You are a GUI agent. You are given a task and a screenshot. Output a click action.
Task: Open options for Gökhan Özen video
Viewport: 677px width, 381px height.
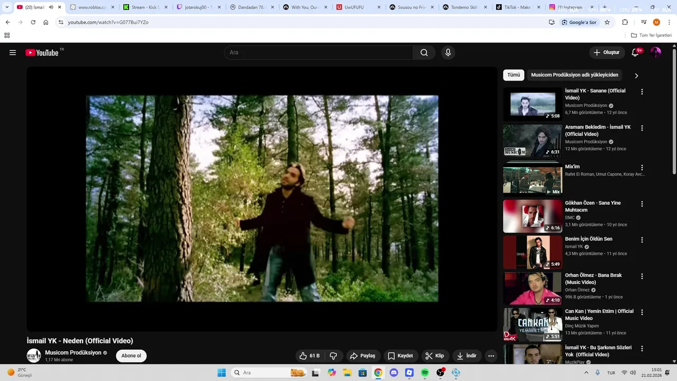642,204
